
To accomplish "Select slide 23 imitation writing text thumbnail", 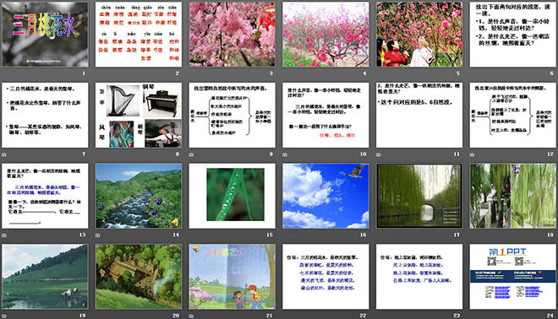I will (x=419, y=276).
